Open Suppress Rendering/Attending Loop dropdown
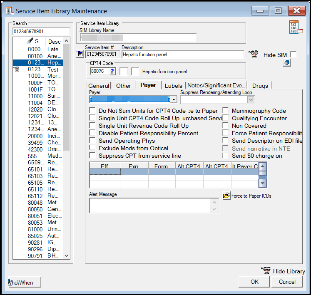Screen dimensions: 311x295 (x=251, y=99)
